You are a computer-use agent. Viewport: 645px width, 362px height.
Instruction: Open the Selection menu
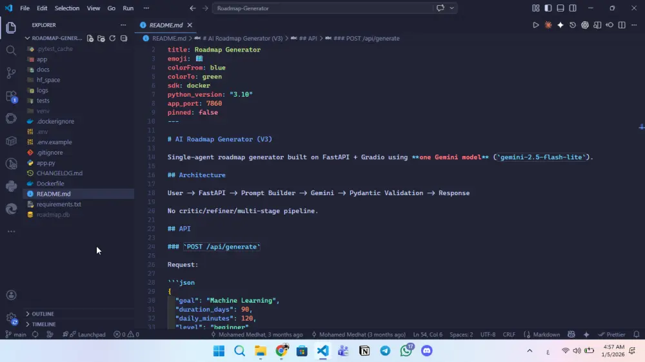[x=67, y=8]
